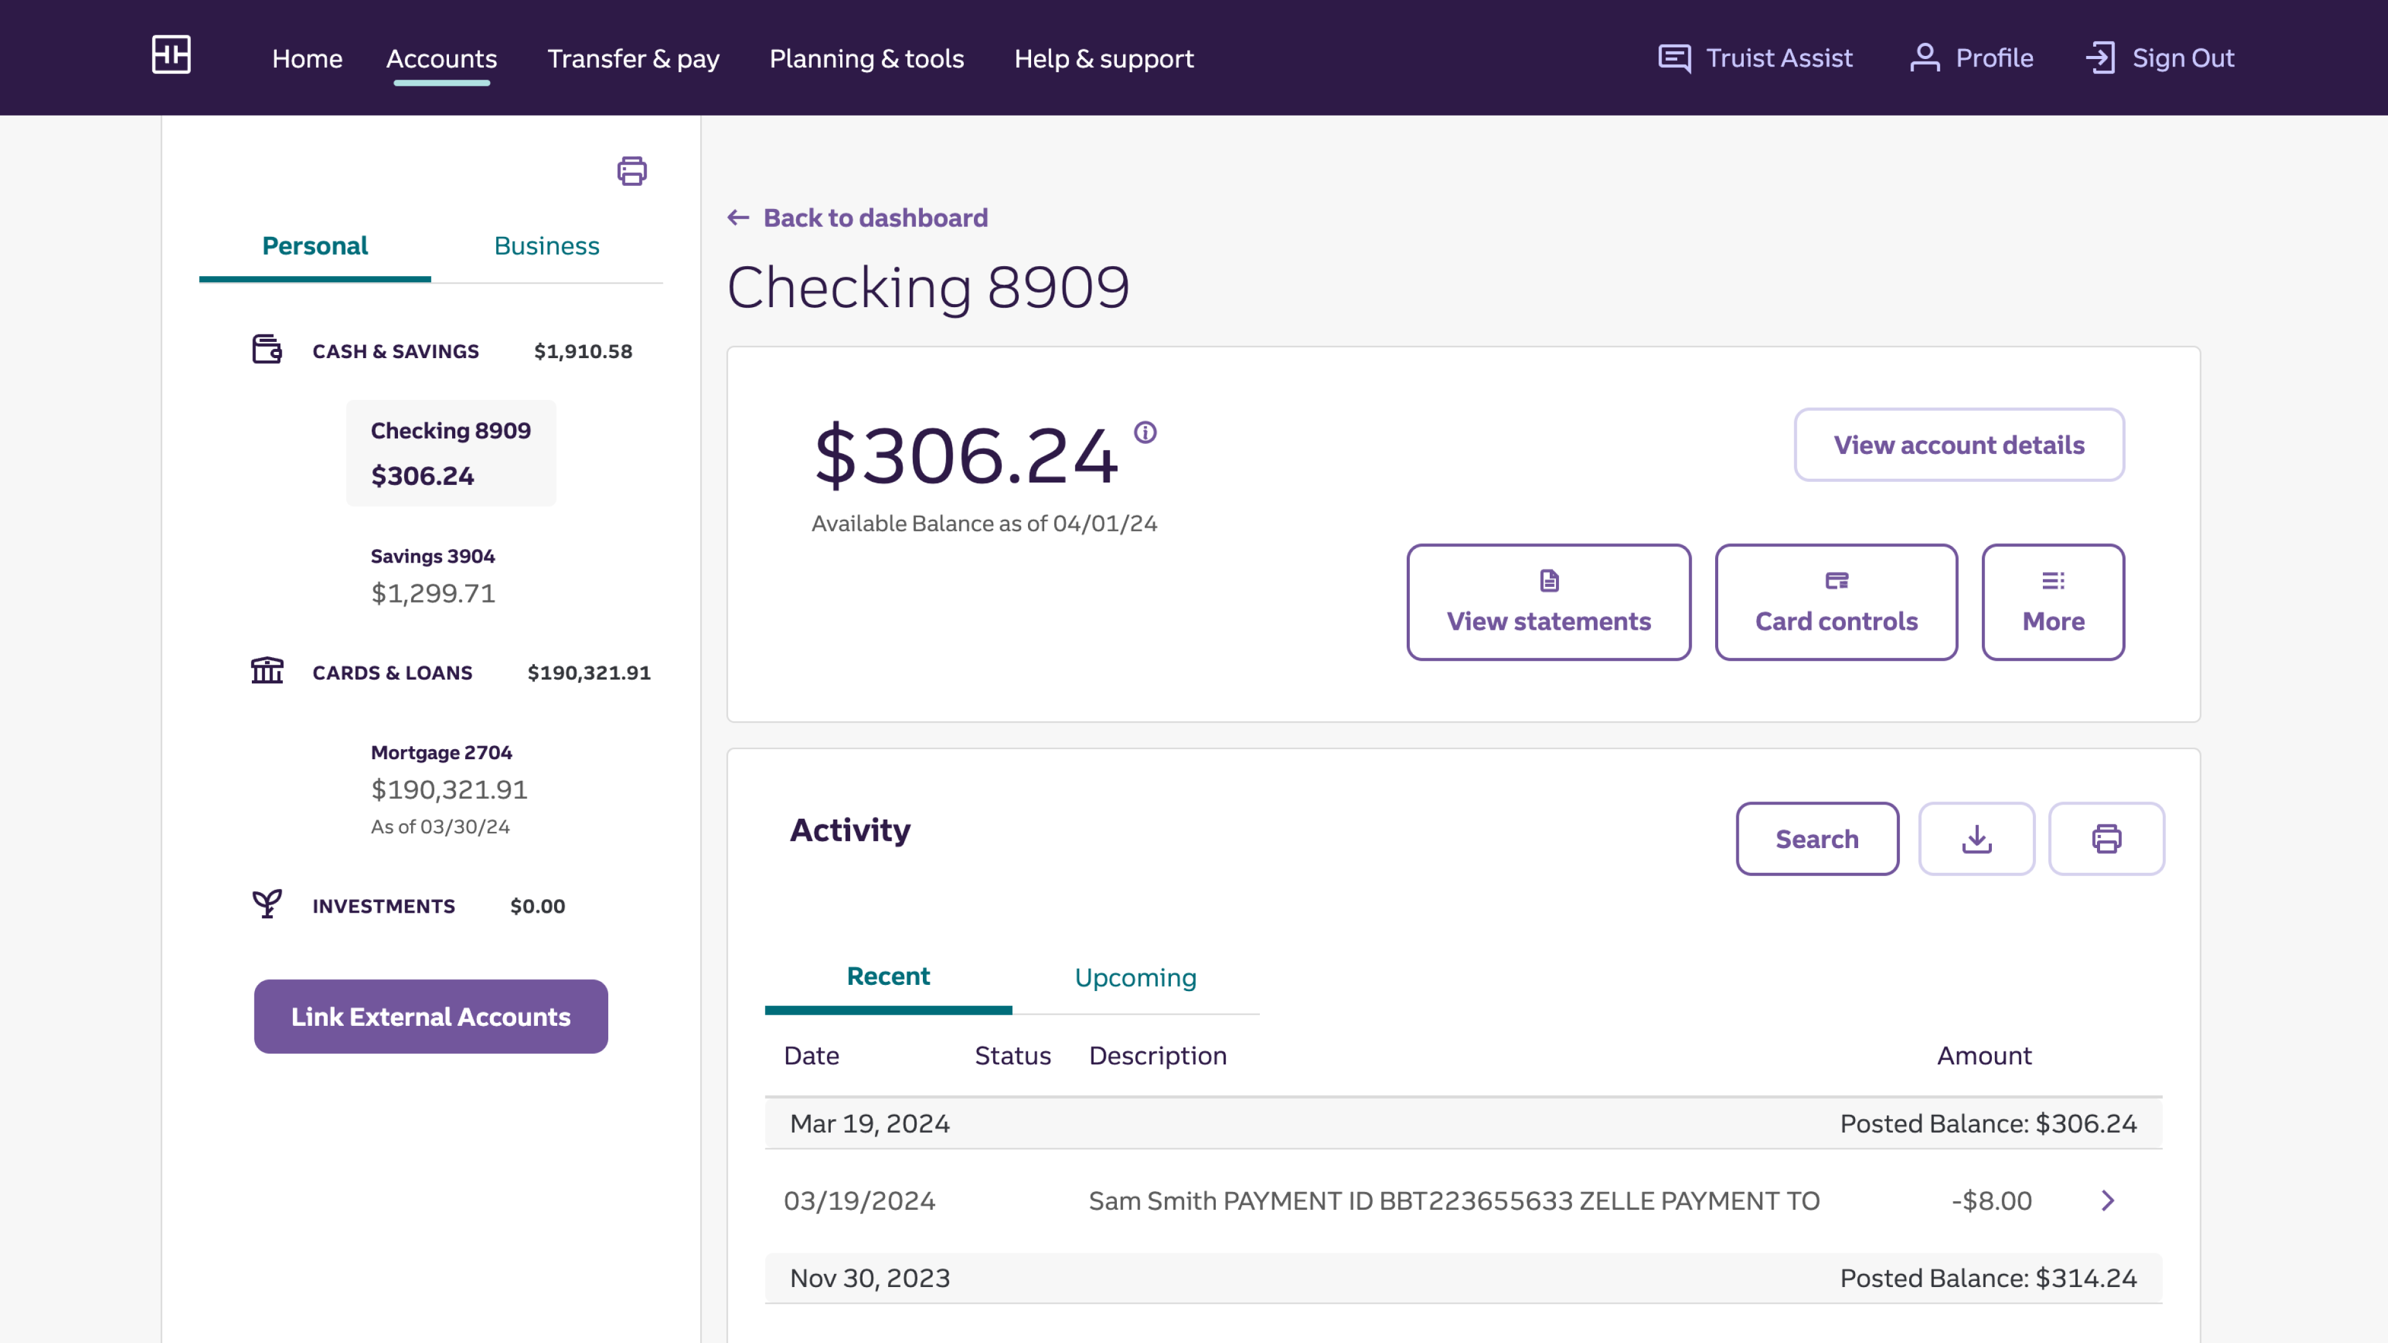Viewport: 2388px width, 1343px height.
Task: Download account activity
Action: (x=1976, y=839)
